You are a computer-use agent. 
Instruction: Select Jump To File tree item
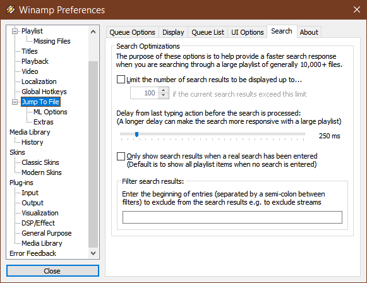40,102
